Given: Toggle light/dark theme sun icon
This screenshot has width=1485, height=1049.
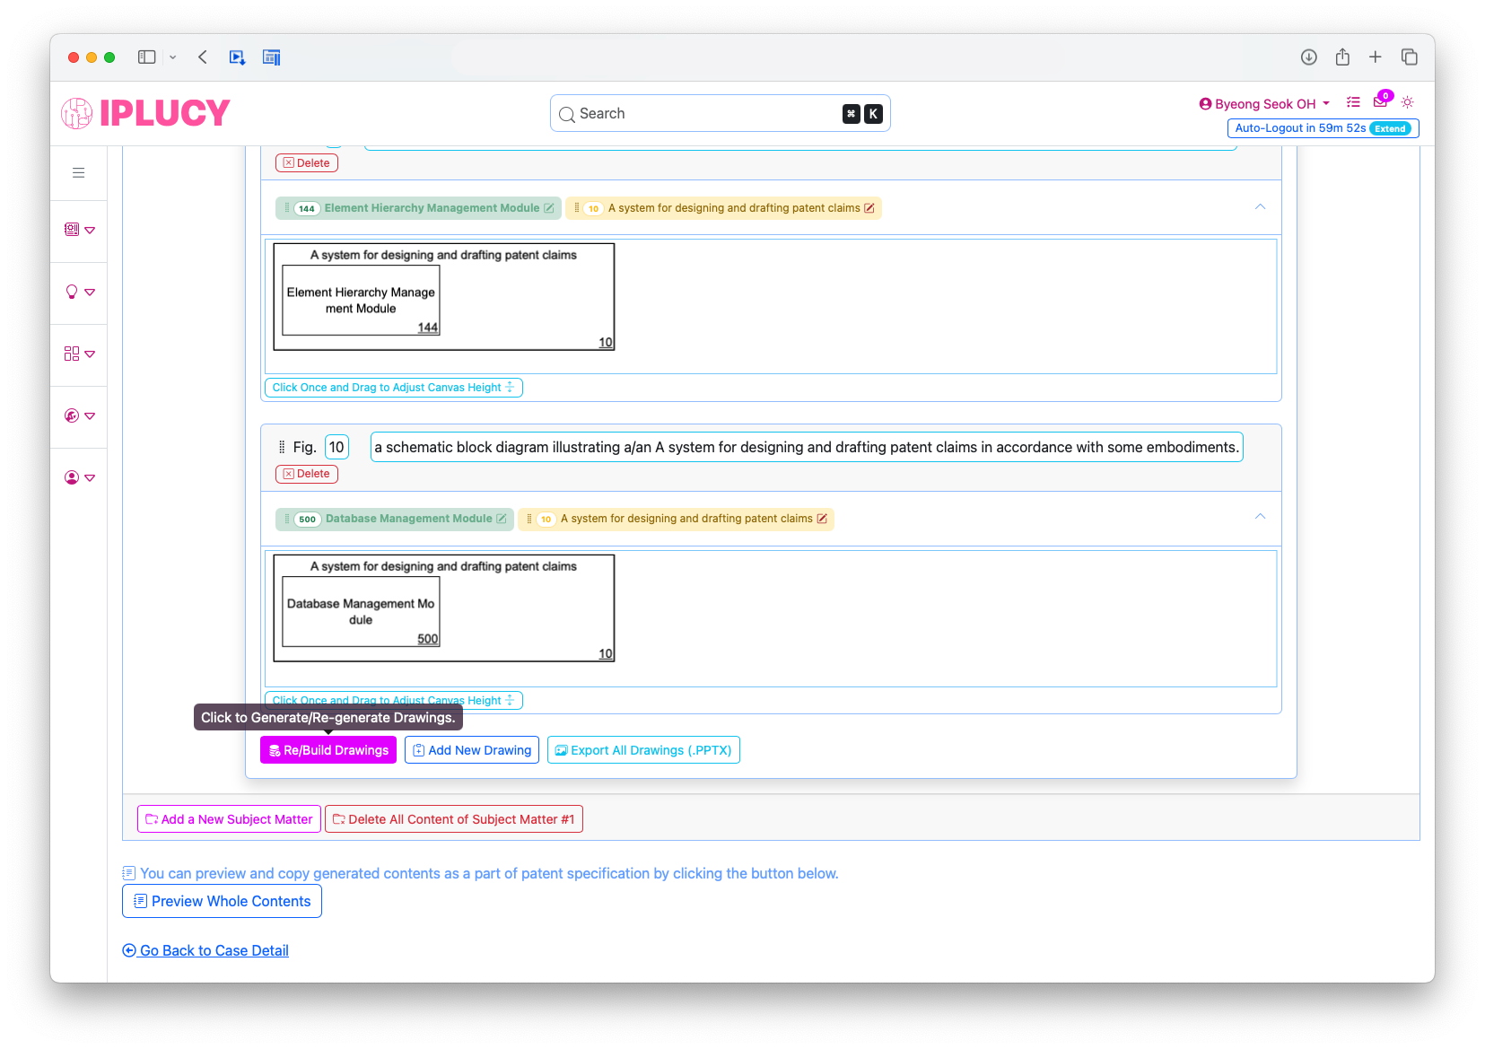Looking at the screenshot, I should [1408, 102].
